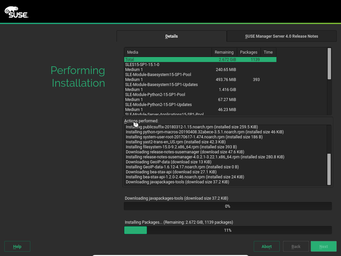Viewport: 341px width, 256px height.
Task: Click the javapackages-tools label above 0% bar
Action: [x=176, y=198]
